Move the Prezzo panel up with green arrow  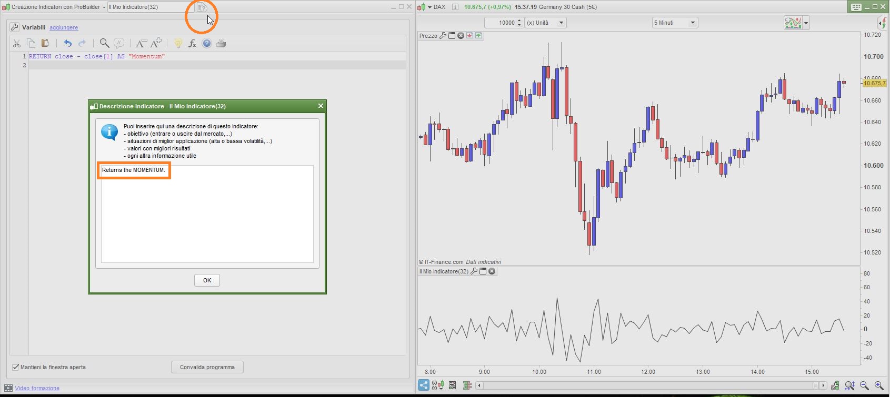478,36
